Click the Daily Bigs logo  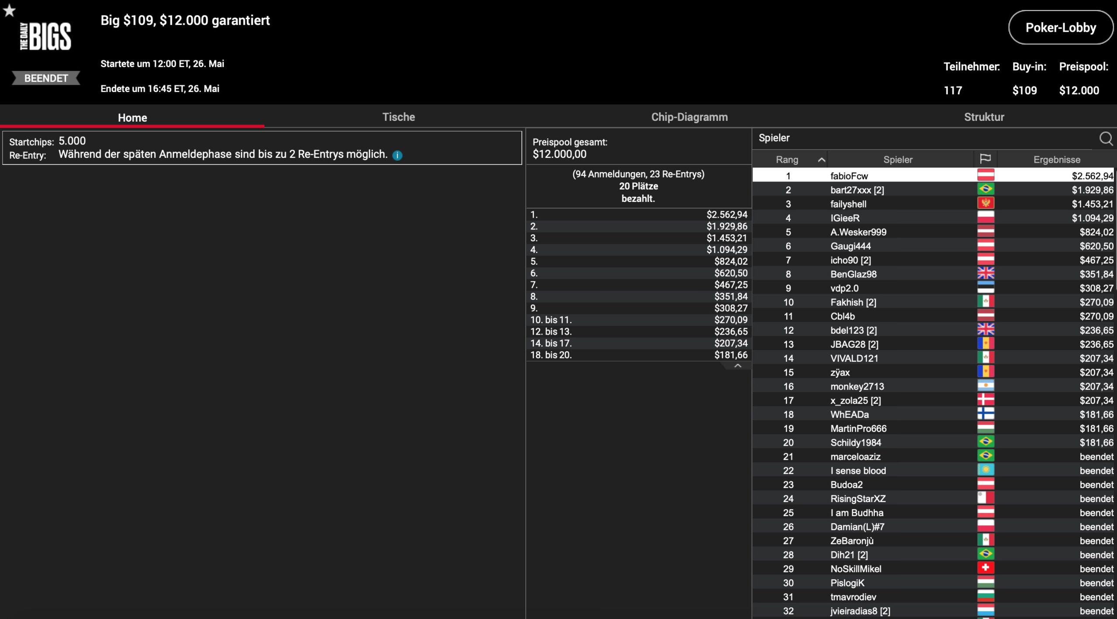coord(45,37)
